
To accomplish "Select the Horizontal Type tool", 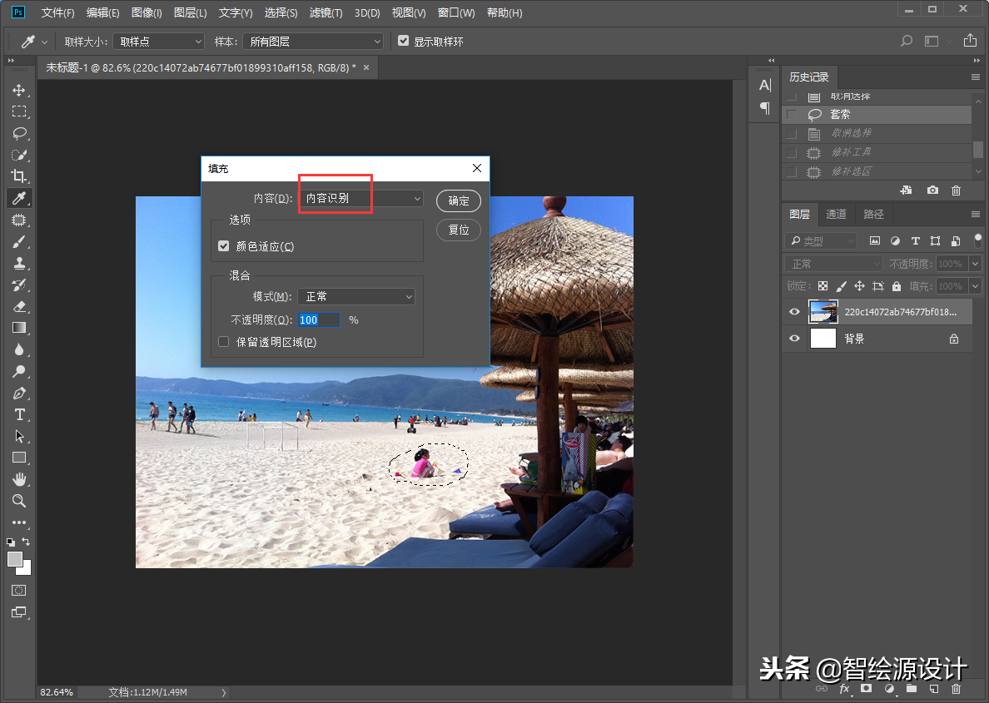I will (x=18, y=414).
